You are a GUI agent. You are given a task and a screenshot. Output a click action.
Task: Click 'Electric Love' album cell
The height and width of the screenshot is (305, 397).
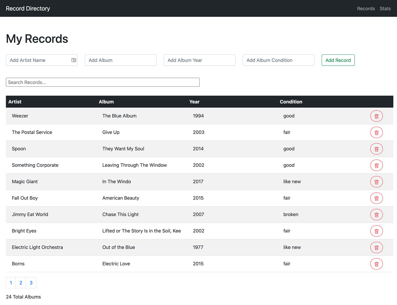[116, 263]
